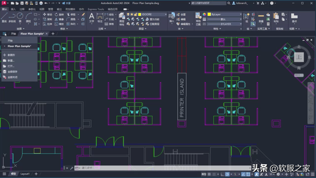The height and width of the screenshot is (178, 316).
Task: Open the 参数化 ribbon tab
Action: click(32, 9)
